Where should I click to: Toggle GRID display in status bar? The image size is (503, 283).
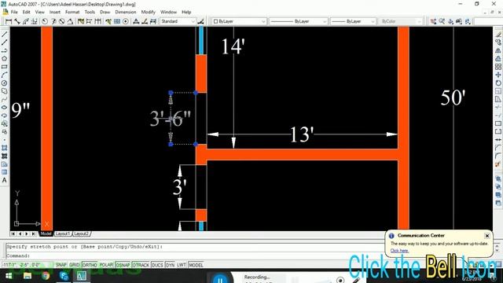click(75, 265)
